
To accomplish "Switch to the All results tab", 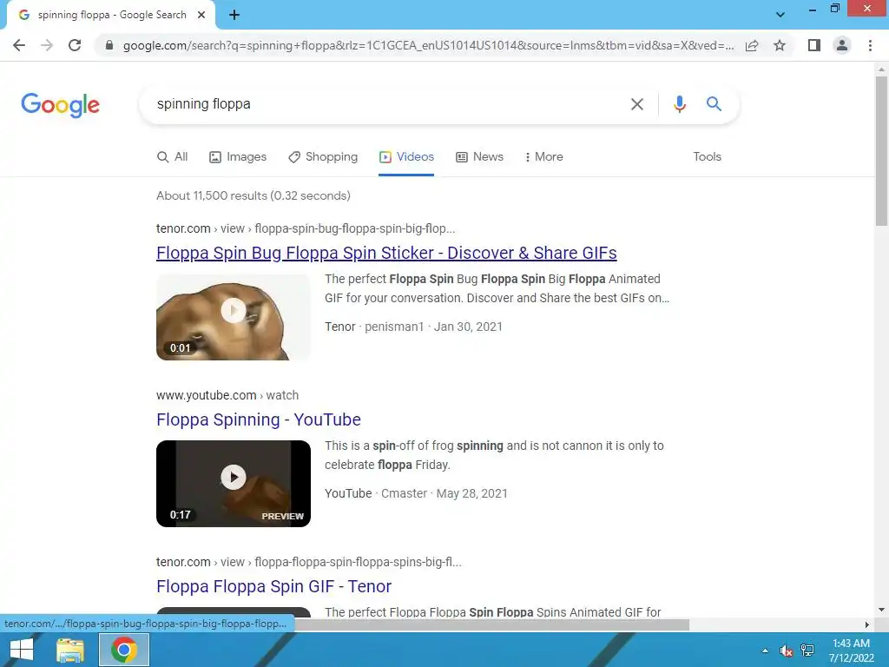I will [x=173, y=157].
